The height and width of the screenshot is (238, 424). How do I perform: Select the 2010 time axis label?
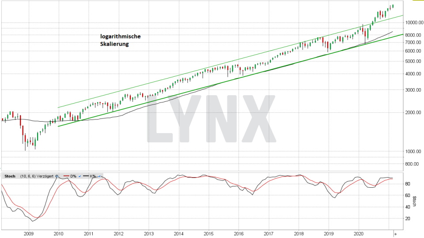tap(59, 234)
